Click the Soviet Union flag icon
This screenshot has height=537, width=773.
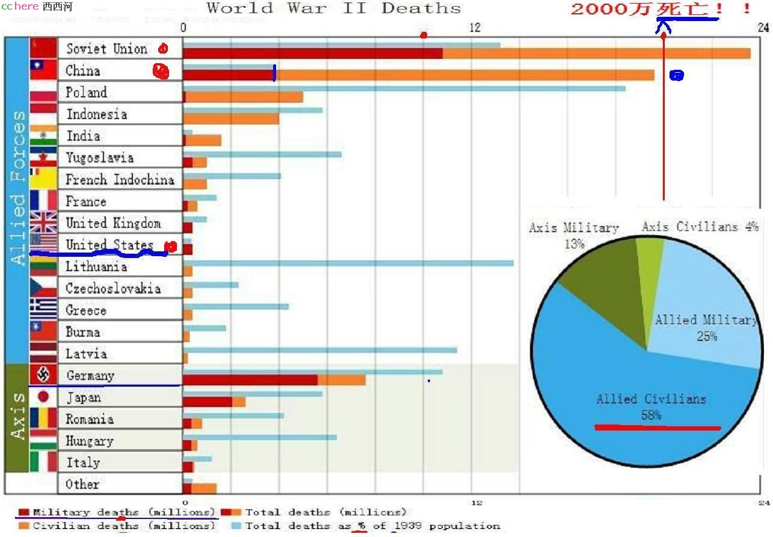43,48
